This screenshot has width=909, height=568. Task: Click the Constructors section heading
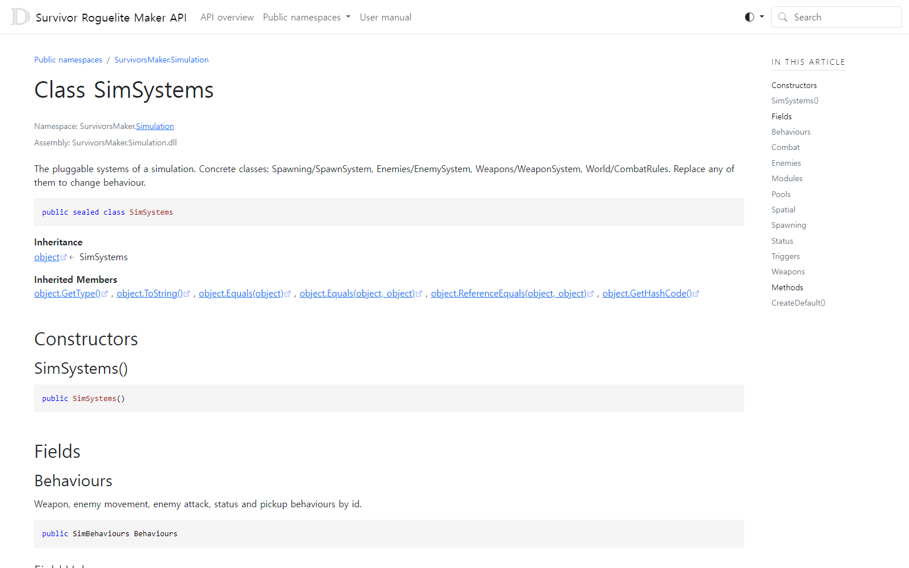point(86,339)
